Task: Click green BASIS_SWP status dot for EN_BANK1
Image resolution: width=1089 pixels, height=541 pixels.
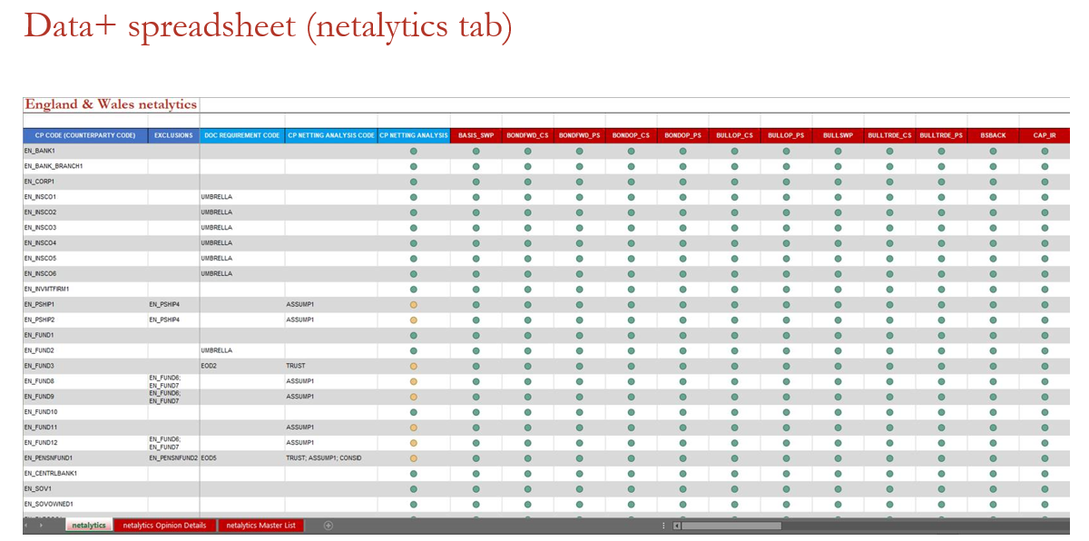Action: [x=476, y=151]
